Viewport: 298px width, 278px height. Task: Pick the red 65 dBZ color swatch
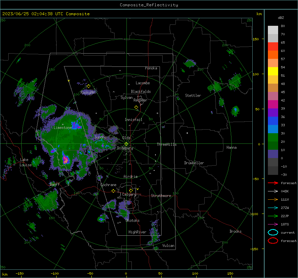point(273,46)
